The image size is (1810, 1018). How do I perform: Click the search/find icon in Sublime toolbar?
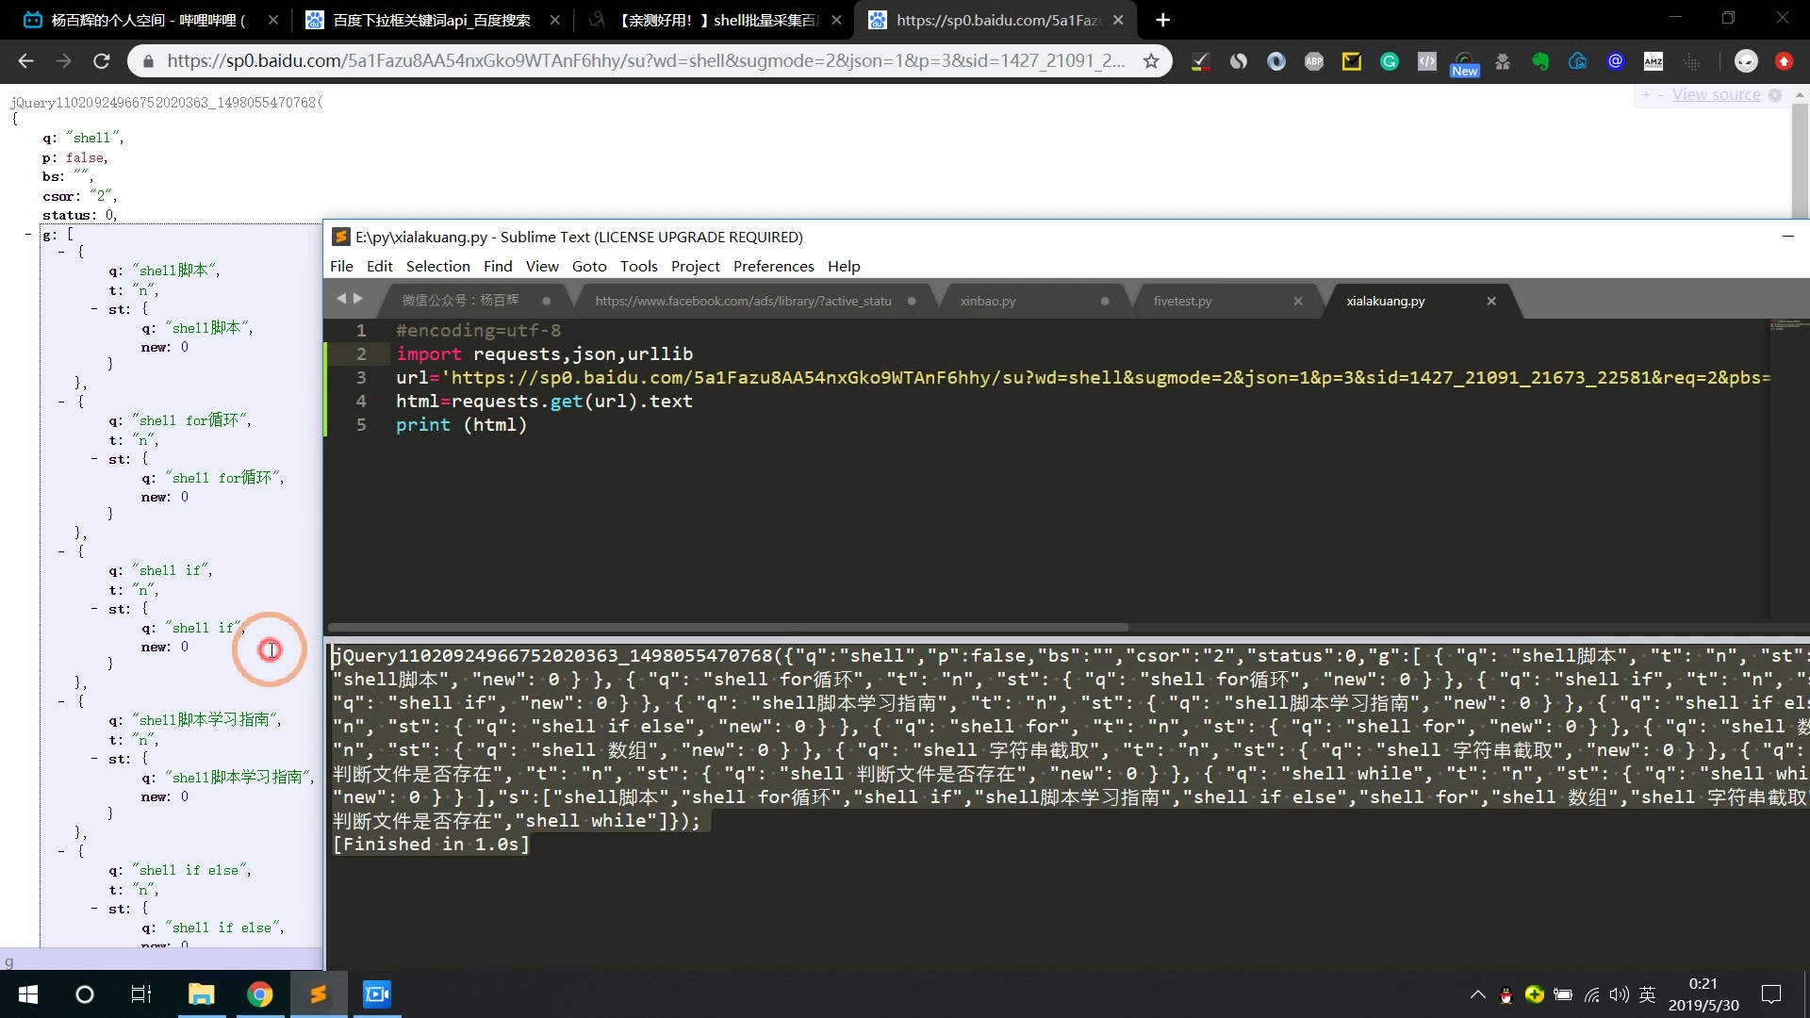(499, 266)
